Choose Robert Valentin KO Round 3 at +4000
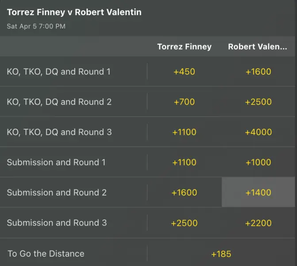Screen dimensions: 297x266 (258, 132)
